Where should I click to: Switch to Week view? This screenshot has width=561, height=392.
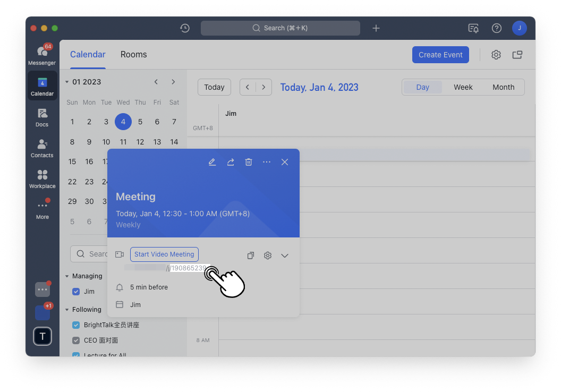(x=463, y=87)
